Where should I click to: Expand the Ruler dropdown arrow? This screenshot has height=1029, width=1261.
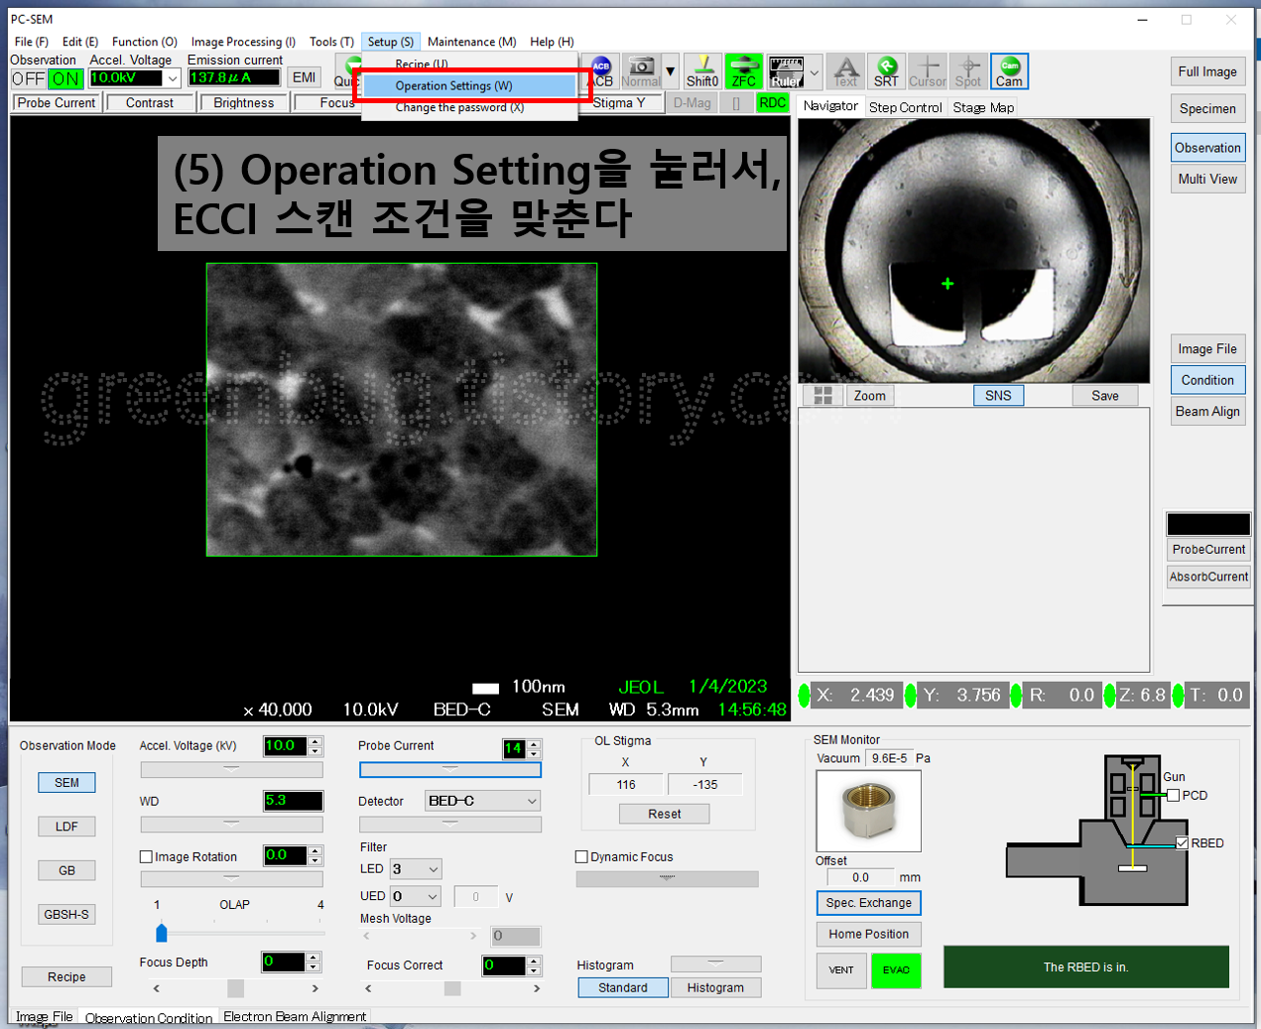tap(815, 71)
